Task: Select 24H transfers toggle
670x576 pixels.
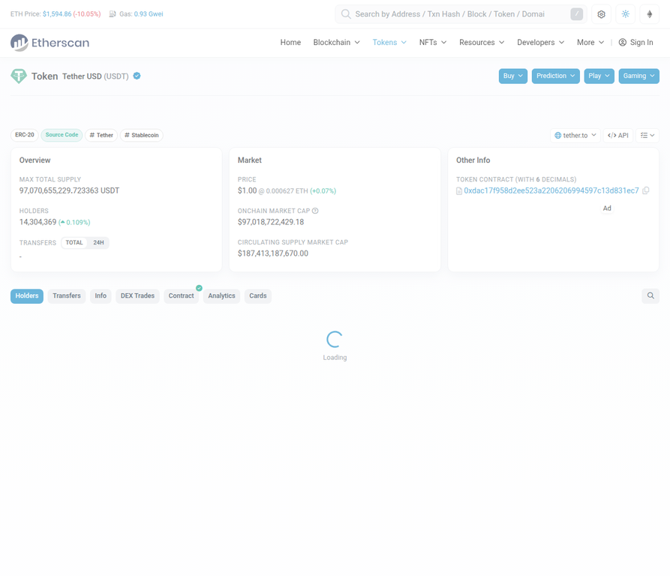Action: pyautogui.click(x=99, y=242)
